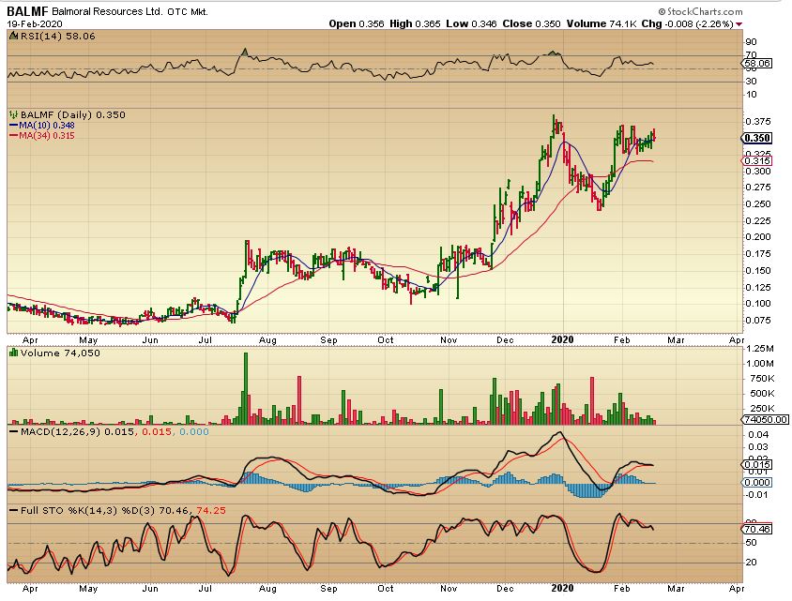The image size is (792, 601).
Task: Click the Volume 74.1K header value
Action: tap(602, 23)
